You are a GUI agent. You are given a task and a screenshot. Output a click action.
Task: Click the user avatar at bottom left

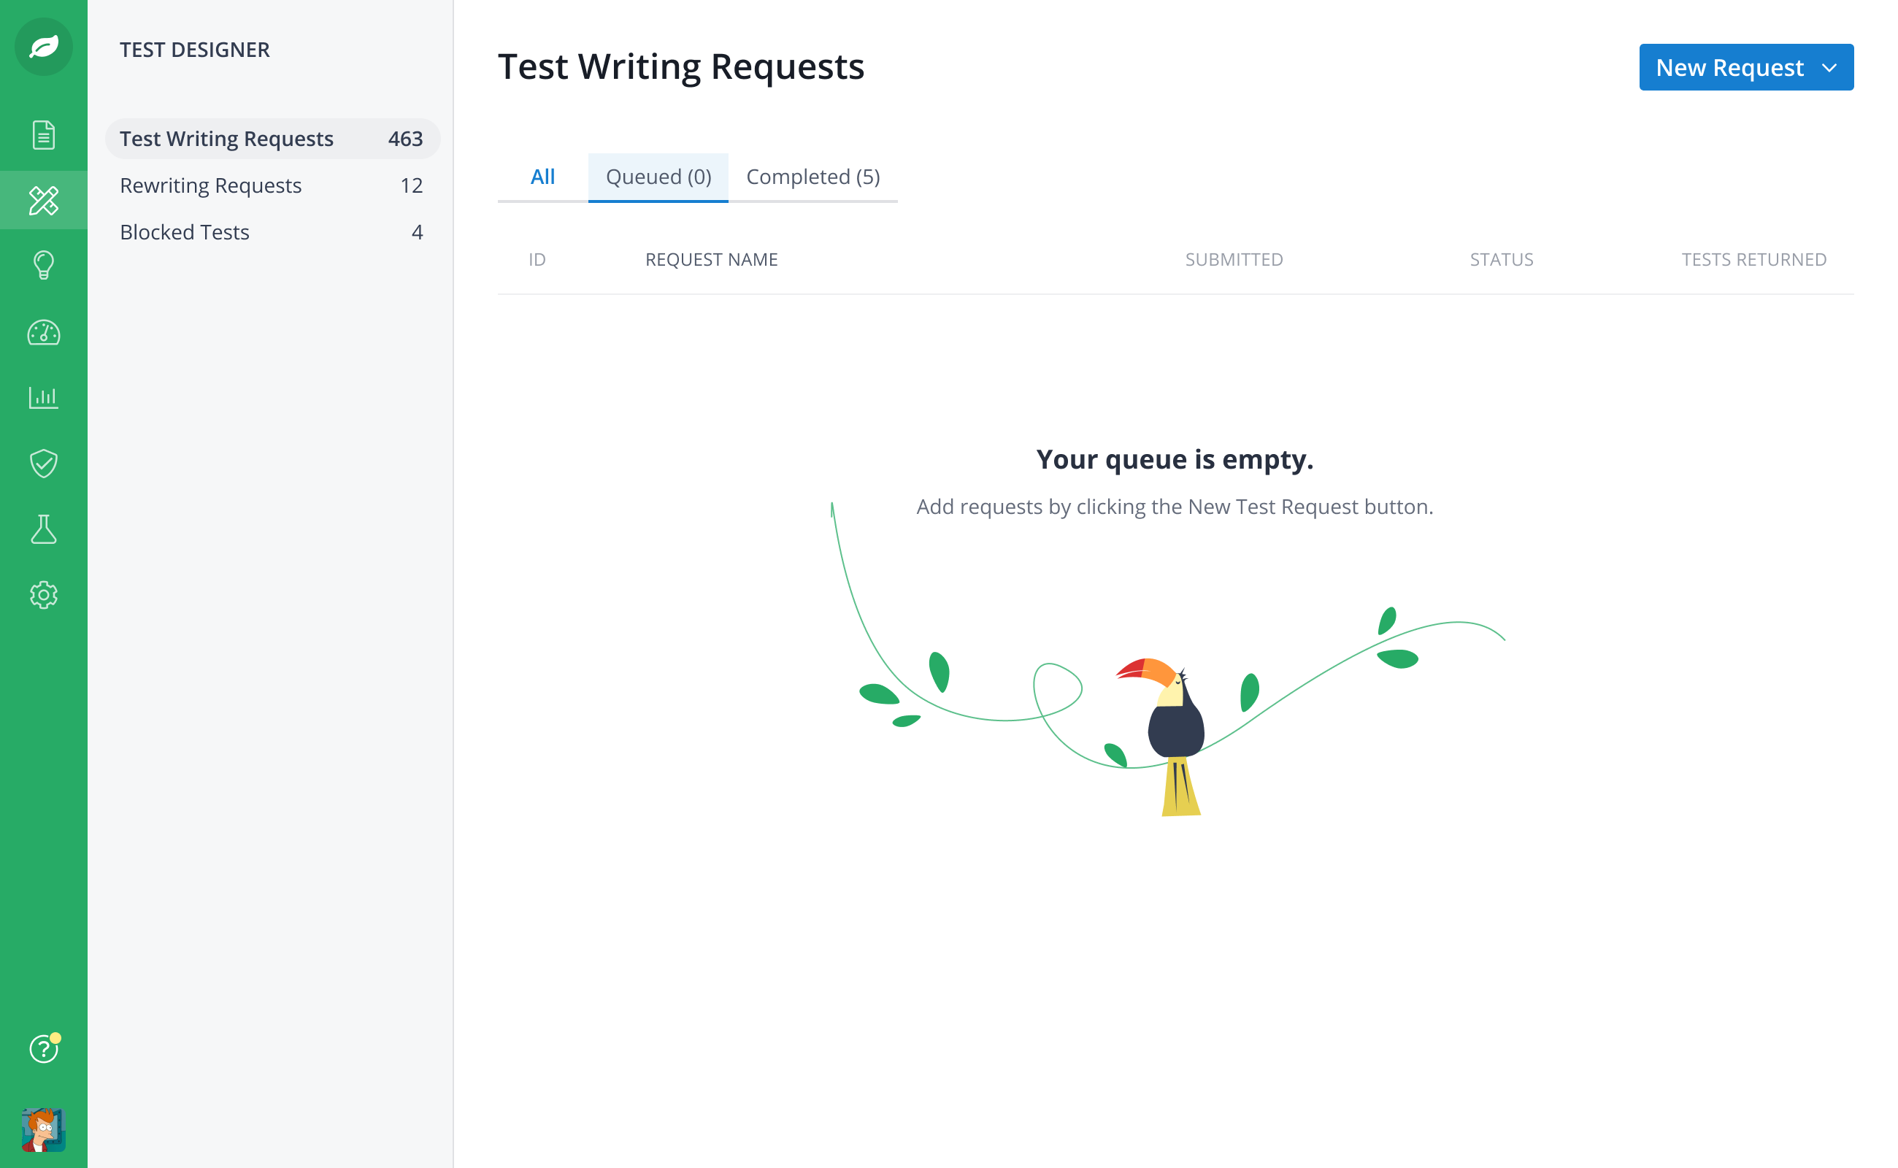coord(43,1129)
